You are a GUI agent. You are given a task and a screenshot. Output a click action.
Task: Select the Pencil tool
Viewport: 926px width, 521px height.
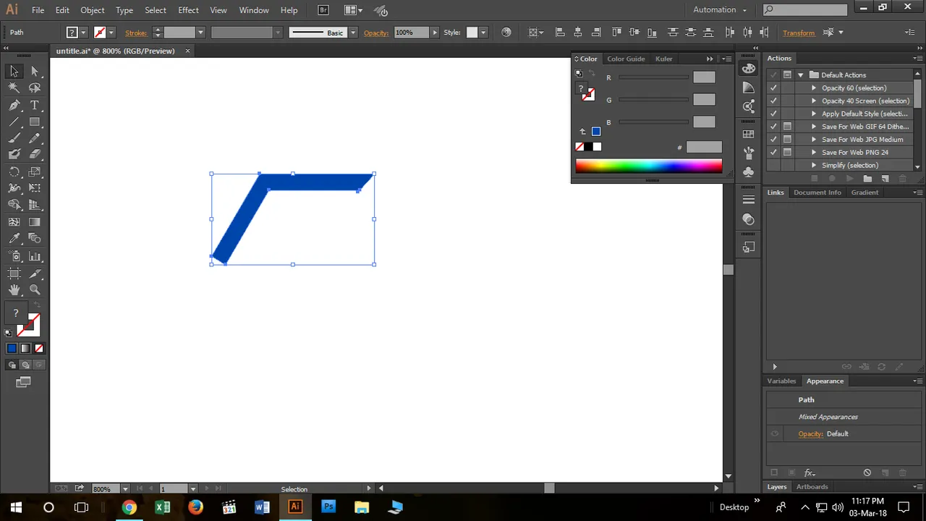coord(34,138)
